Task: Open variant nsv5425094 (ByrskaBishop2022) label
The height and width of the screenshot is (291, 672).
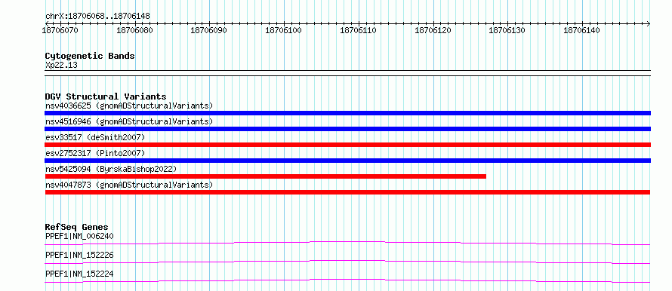Action: 111,169
